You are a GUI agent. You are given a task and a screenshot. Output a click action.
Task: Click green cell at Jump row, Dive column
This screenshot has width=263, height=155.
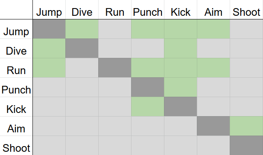click(82, 29)
